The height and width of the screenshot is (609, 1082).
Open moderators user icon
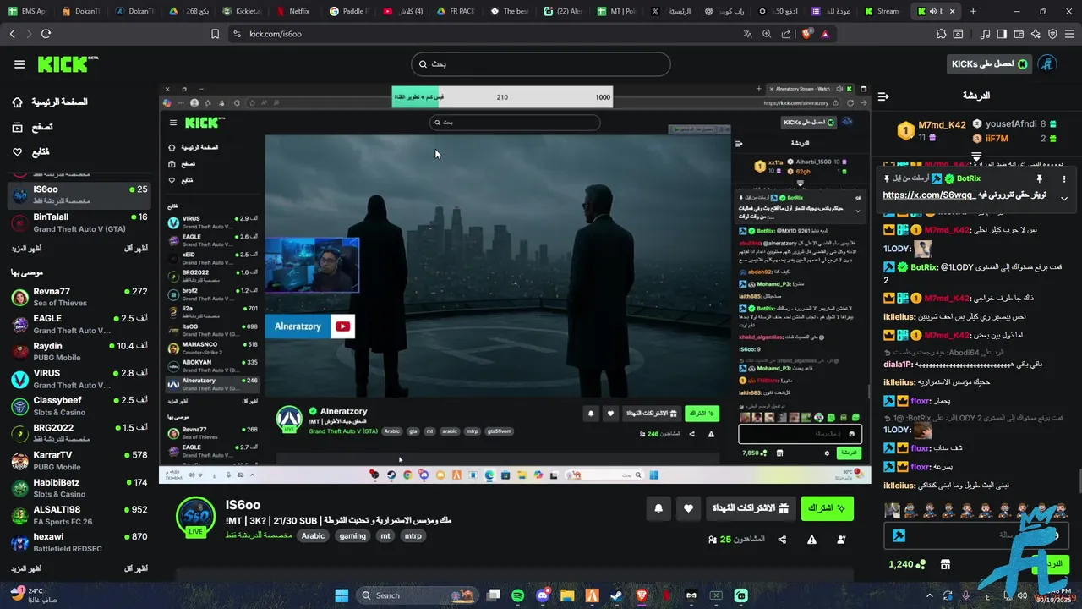841,540
